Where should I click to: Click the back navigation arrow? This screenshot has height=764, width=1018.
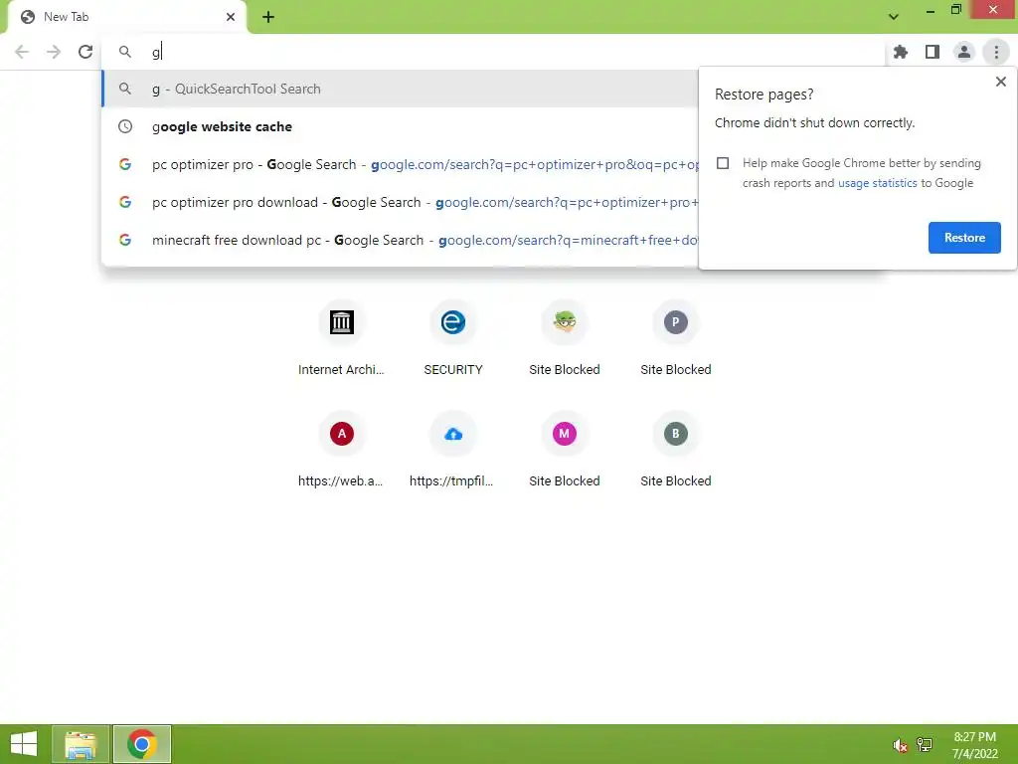point(22,52)
